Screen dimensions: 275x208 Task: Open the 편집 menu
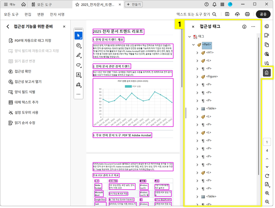pos(28,14)
